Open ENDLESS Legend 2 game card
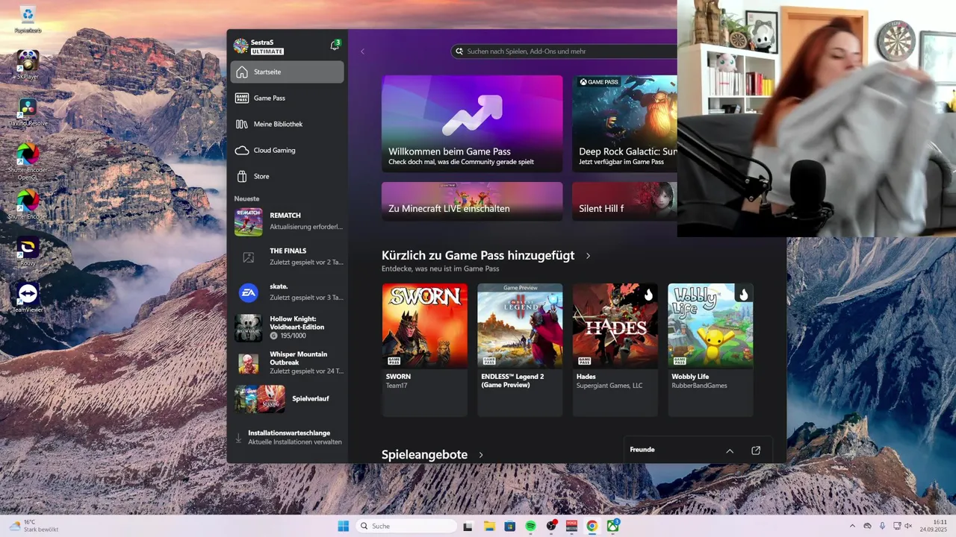 coord(520,350)
